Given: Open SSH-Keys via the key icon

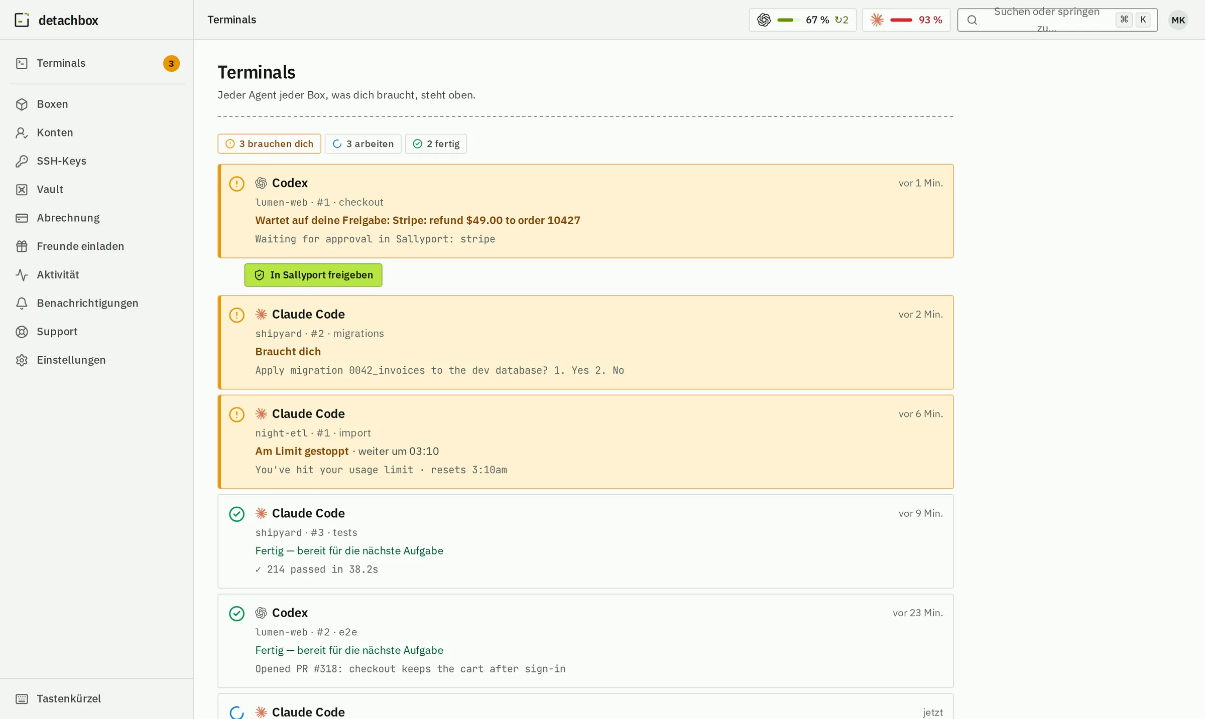Looking at the screenshot, I should 22,161.
